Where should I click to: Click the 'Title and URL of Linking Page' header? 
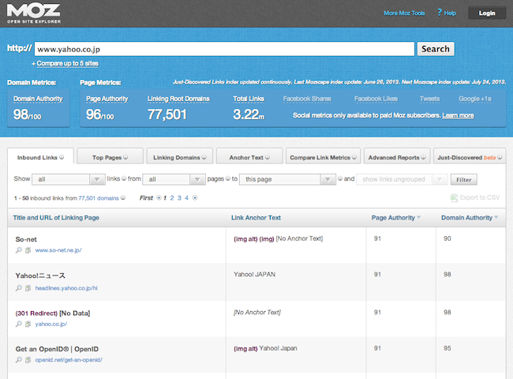[56, 218]
